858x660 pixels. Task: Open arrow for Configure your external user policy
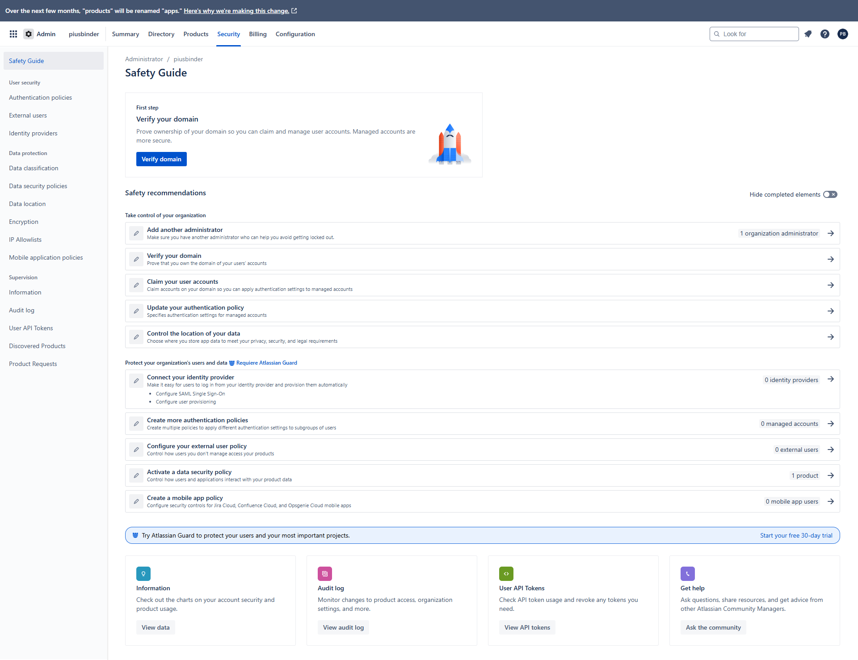[x=831, y=450]
